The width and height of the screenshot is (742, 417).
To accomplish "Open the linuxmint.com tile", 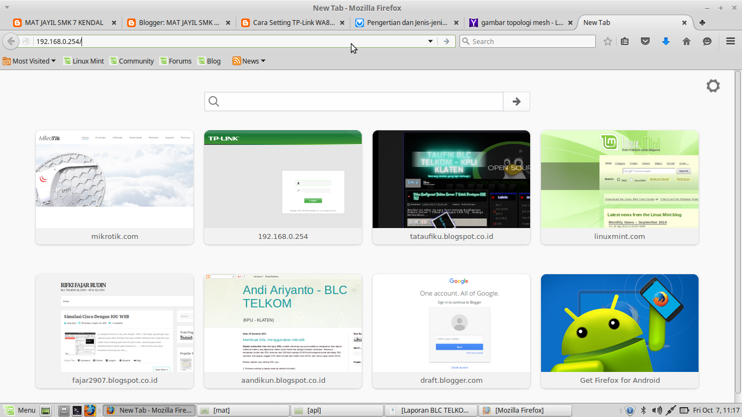I will pyautogui.click(x=620, y=187).
